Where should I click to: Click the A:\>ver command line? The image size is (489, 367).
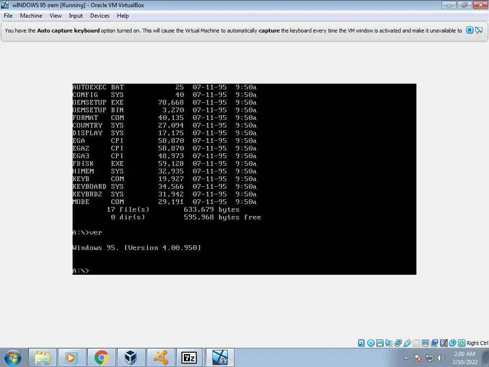(x=87, y=233)
